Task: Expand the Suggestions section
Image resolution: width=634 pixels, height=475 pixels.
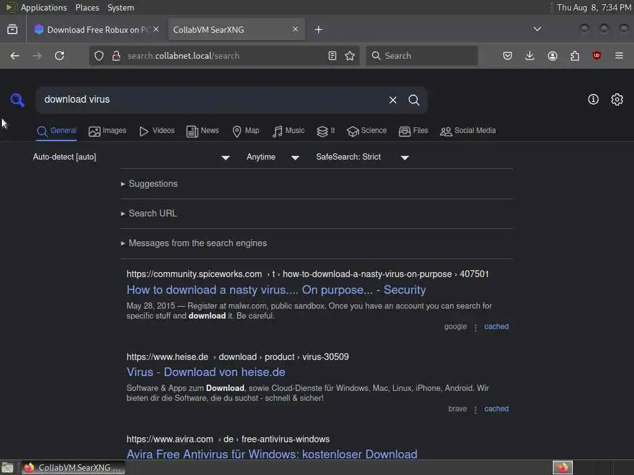Action: (149, 184)
